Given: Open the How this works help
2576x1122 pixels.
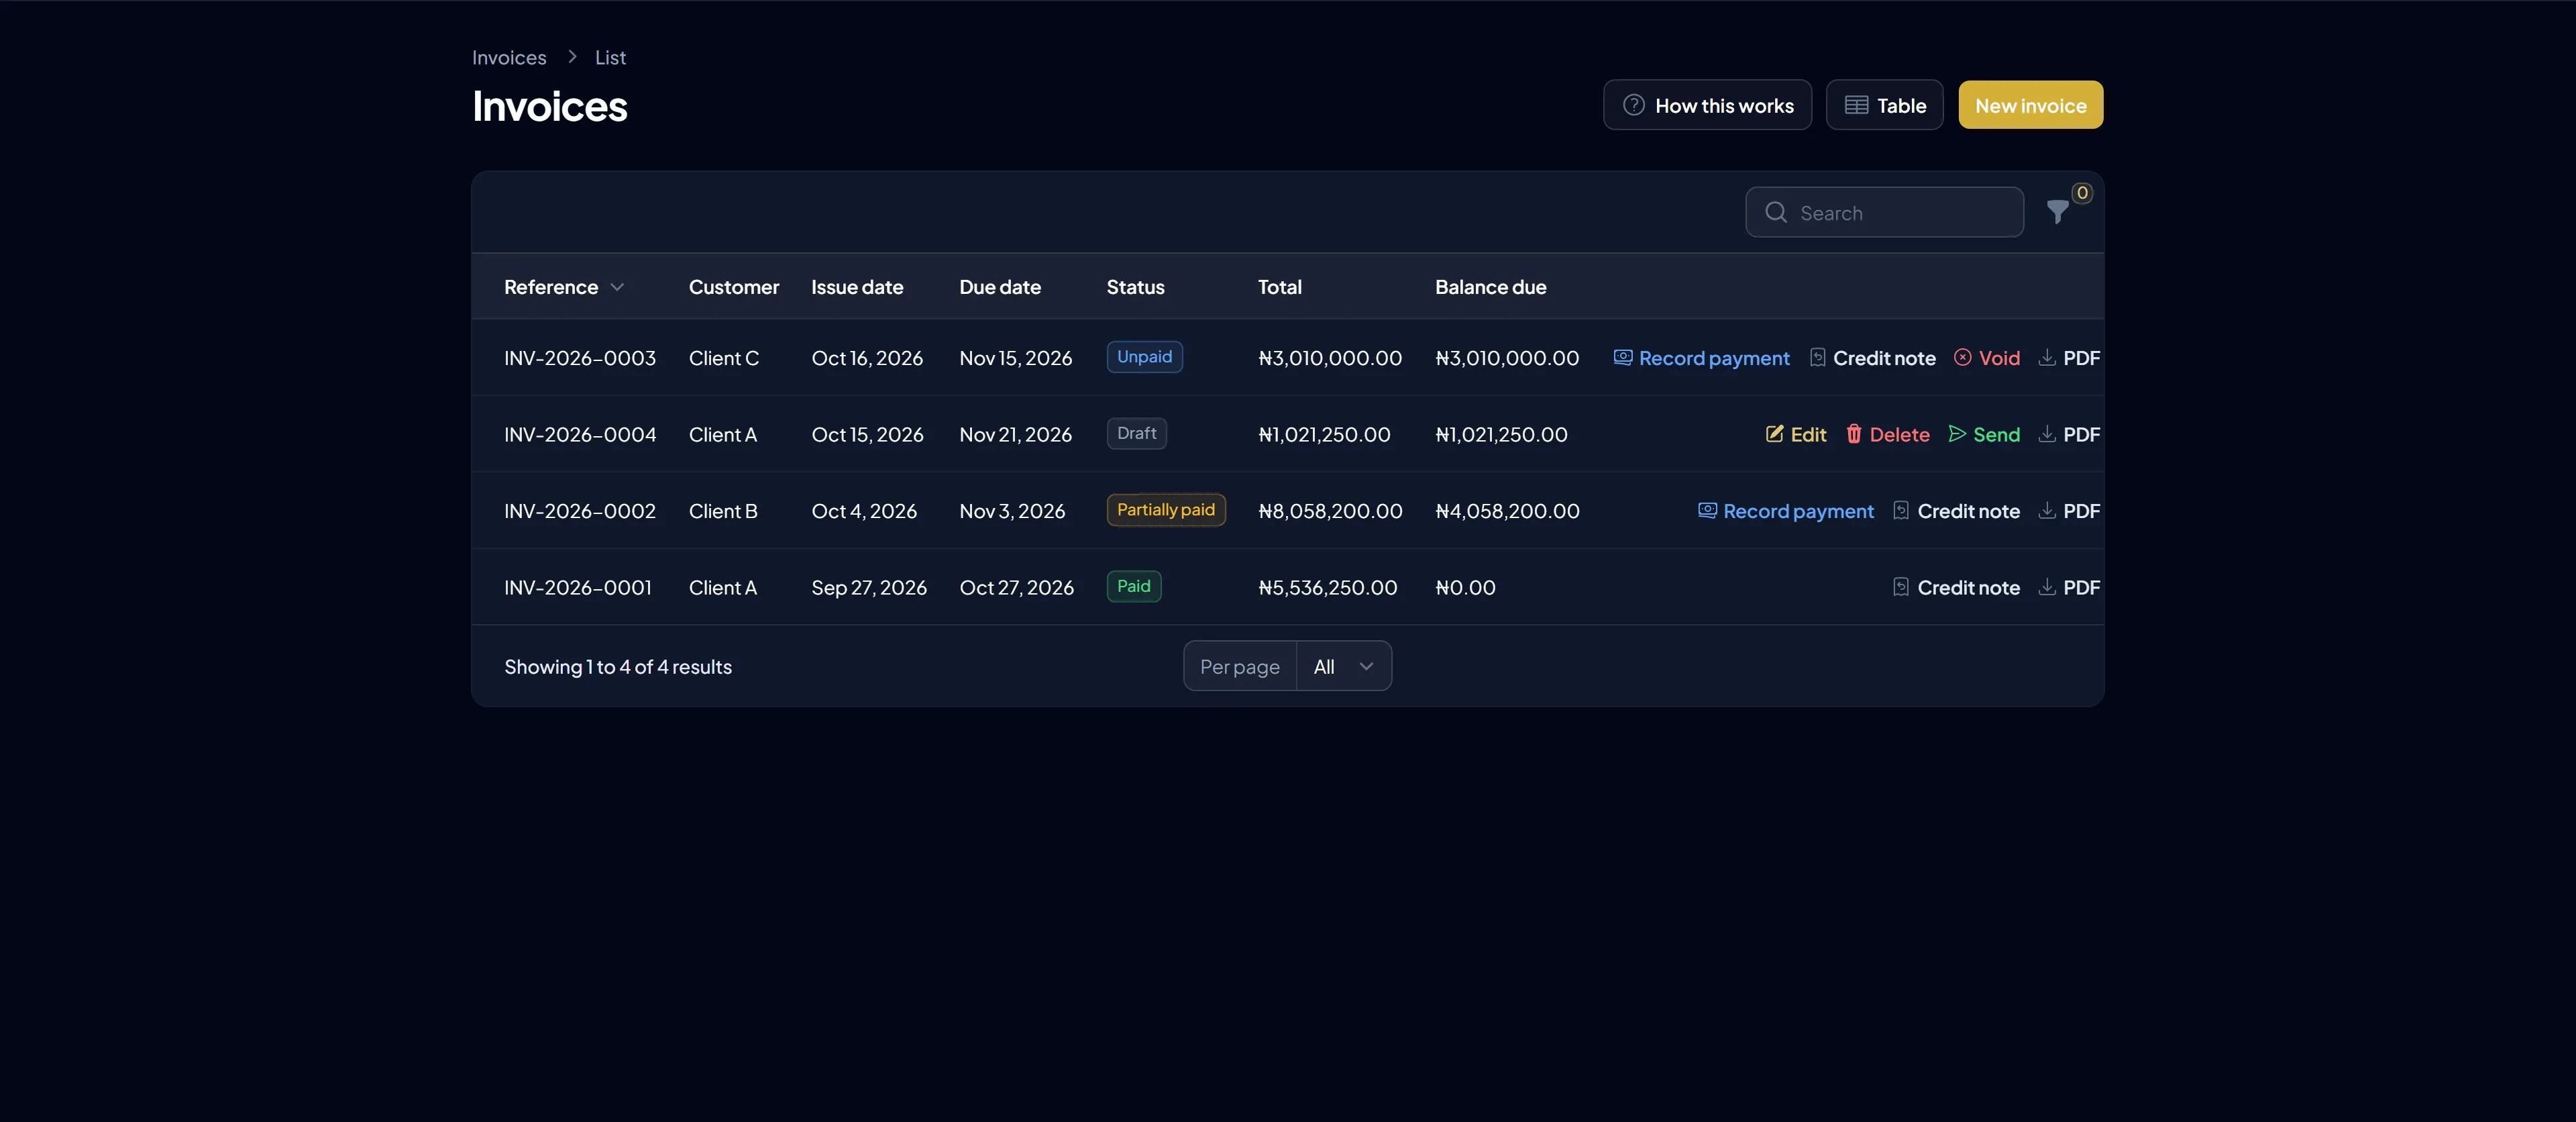Looking at the screenshot, I should (x=1707, y=105).
